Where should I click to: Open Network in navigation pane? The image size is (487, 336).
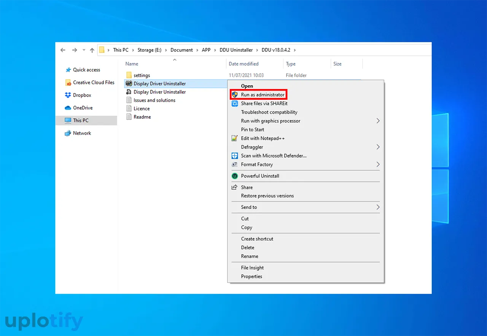82,133
